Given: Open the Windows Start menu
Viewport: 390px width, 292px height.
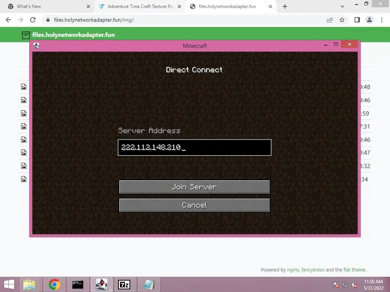Looking at the screenshot, I should [x=9, y=284].
